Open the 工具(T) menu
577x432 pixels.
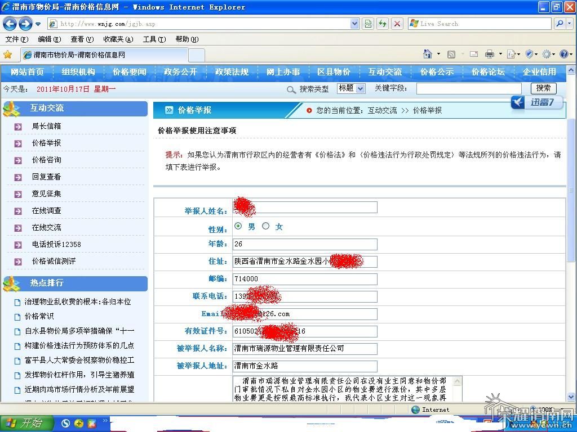coord(154,39)
